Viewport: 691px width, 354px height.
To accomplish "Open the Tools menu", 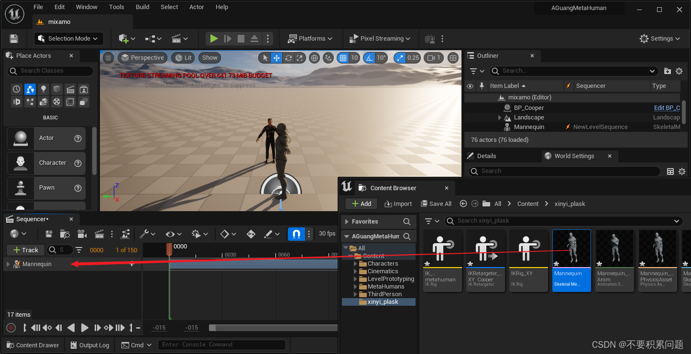I will pyautogui.click(x=117, y=7).
